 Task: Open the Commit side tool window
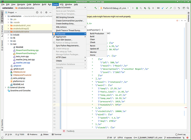[x=2, y=45]
